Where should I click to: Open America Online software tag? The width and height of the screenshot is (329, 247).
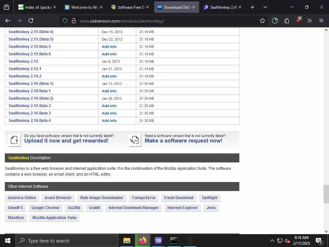click(22, 198)
